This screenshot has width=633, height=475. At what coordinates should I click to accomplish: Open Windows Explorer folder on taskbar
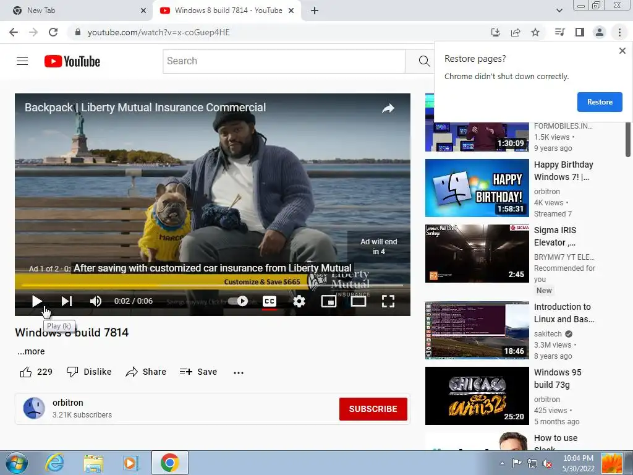click(93, 463)
